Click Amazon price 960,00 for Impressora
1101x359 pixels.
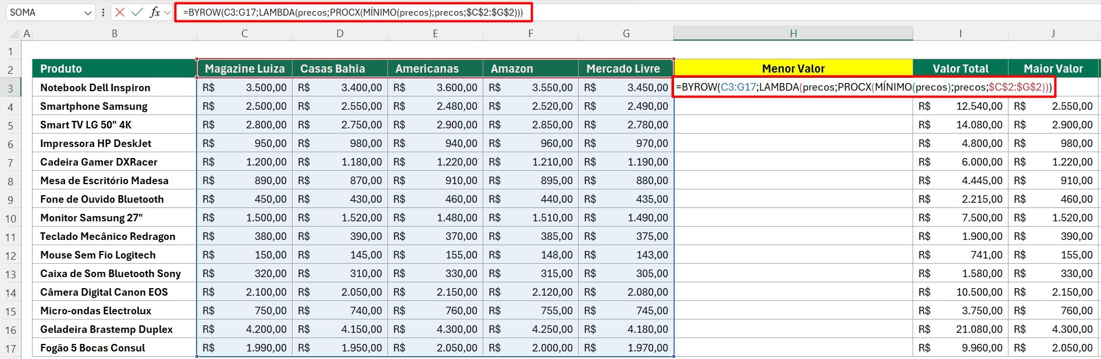[x=530, y=143]
